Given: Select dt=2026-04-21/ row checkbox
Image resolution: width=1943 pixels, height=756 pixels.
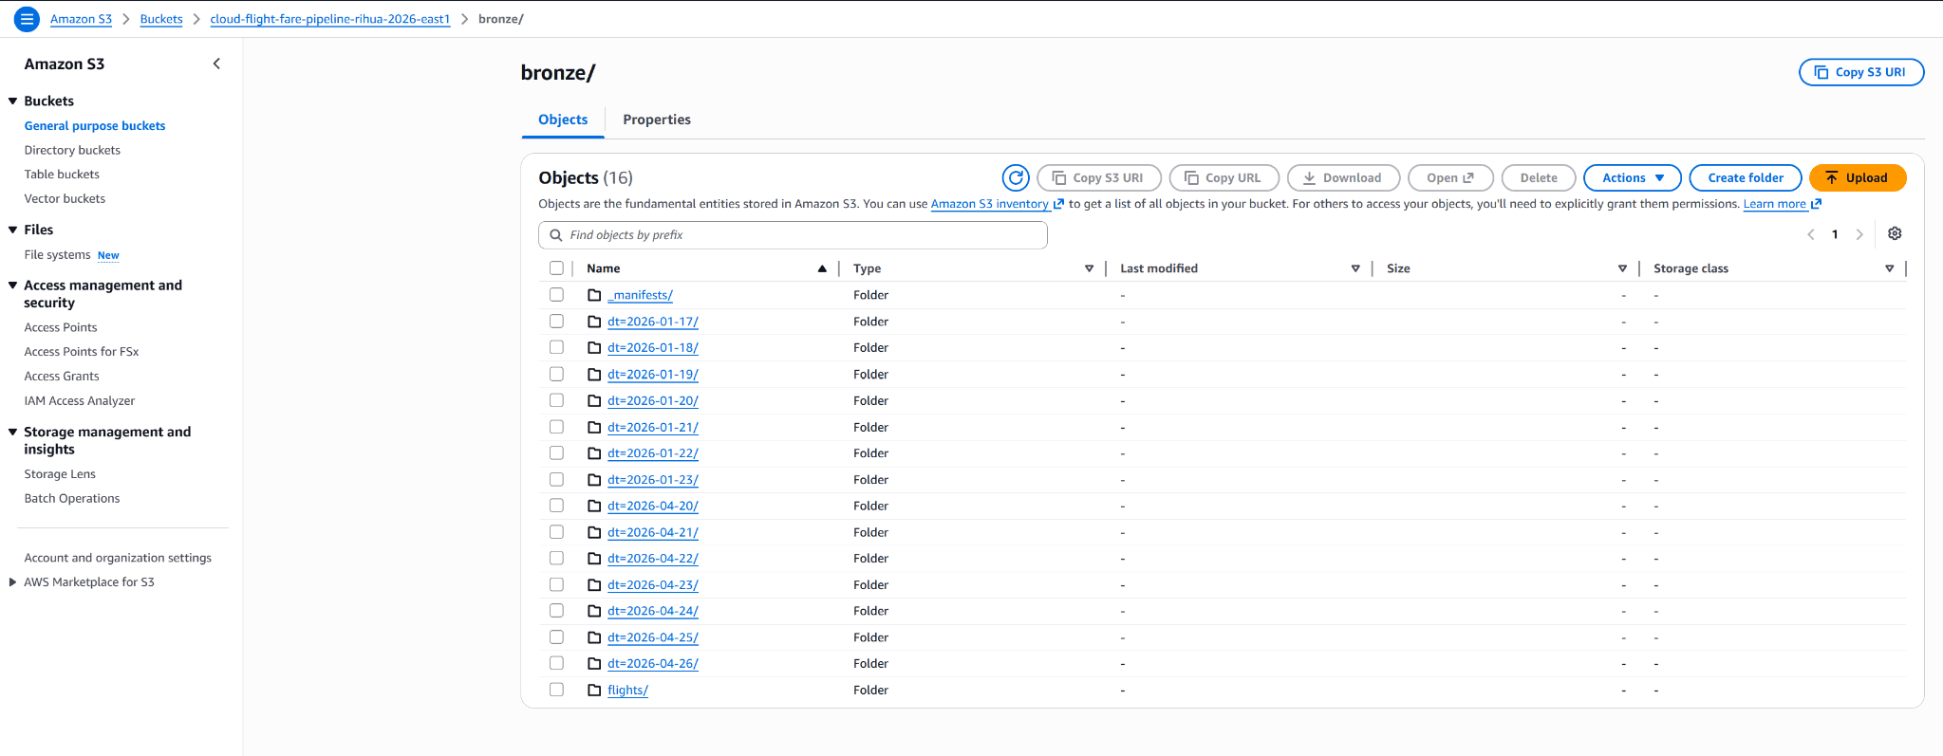Looking at the screenshot, I should point(556,532).
